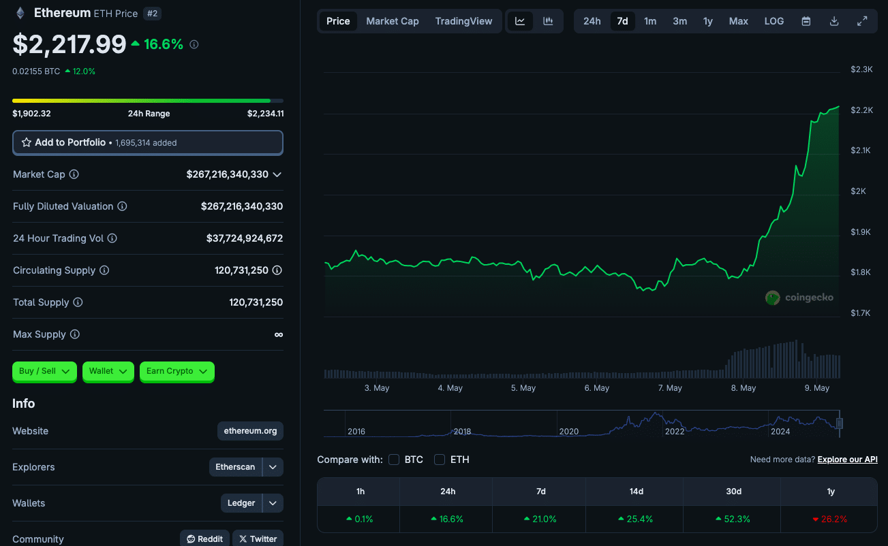
Task: Show Fully Diluted Valuation info icon
Action: 122,206
